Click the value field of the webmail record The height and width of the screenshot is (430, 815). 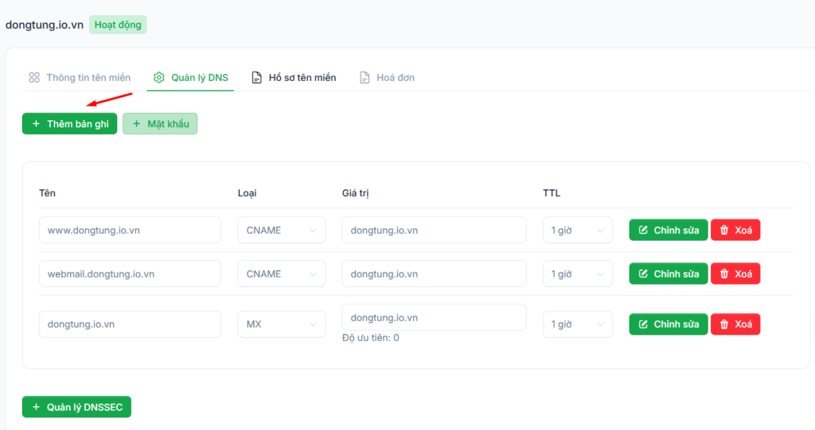click(434, 273)
